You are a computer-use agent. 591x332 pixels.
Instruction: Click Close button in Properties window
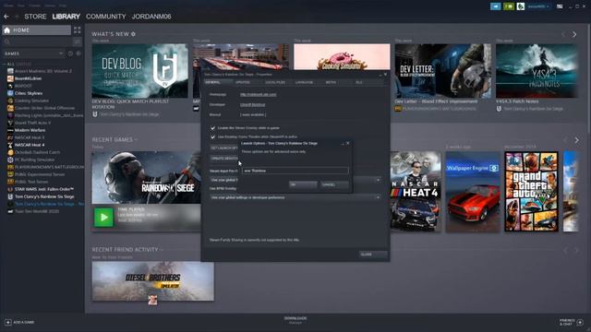373,255
